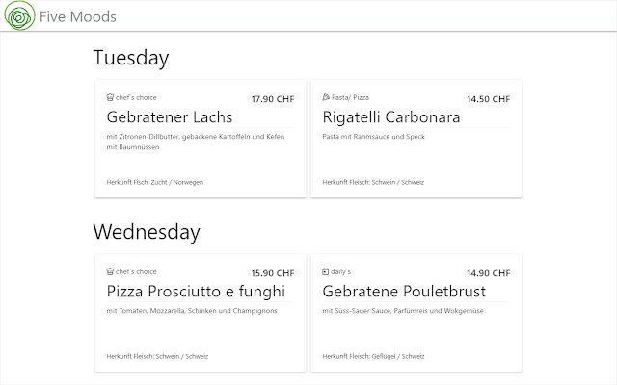This screenshot has height=385, width=617.
Task: Click the 14.50 CHF price
Action: click(x=489, y=99)
